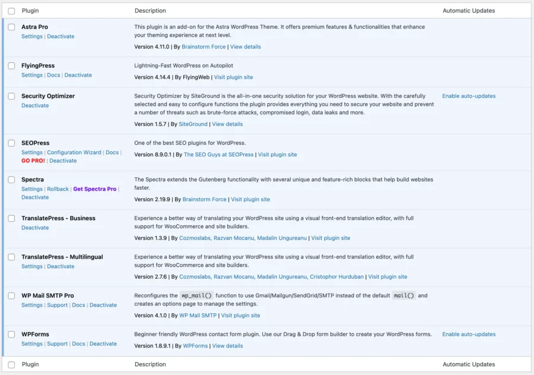Tick the select-all checkbox in the header row
The width and height of the screenshot is (534, 375).
(11, 11)
